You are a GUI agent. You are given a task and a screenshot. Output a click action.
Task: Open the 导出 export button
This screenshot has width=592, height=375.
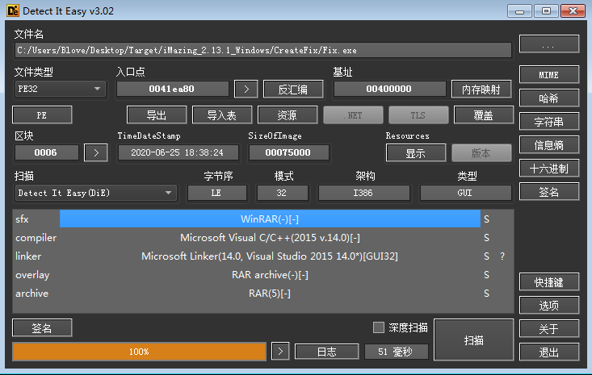click(x=157, y=115)
